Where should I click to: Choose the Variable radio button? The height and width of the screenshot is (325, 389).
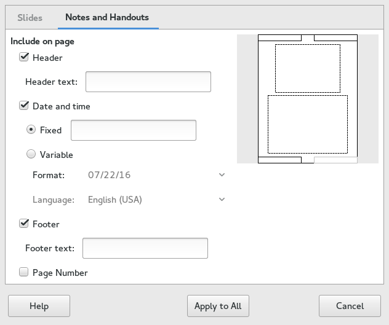(31, 154)
